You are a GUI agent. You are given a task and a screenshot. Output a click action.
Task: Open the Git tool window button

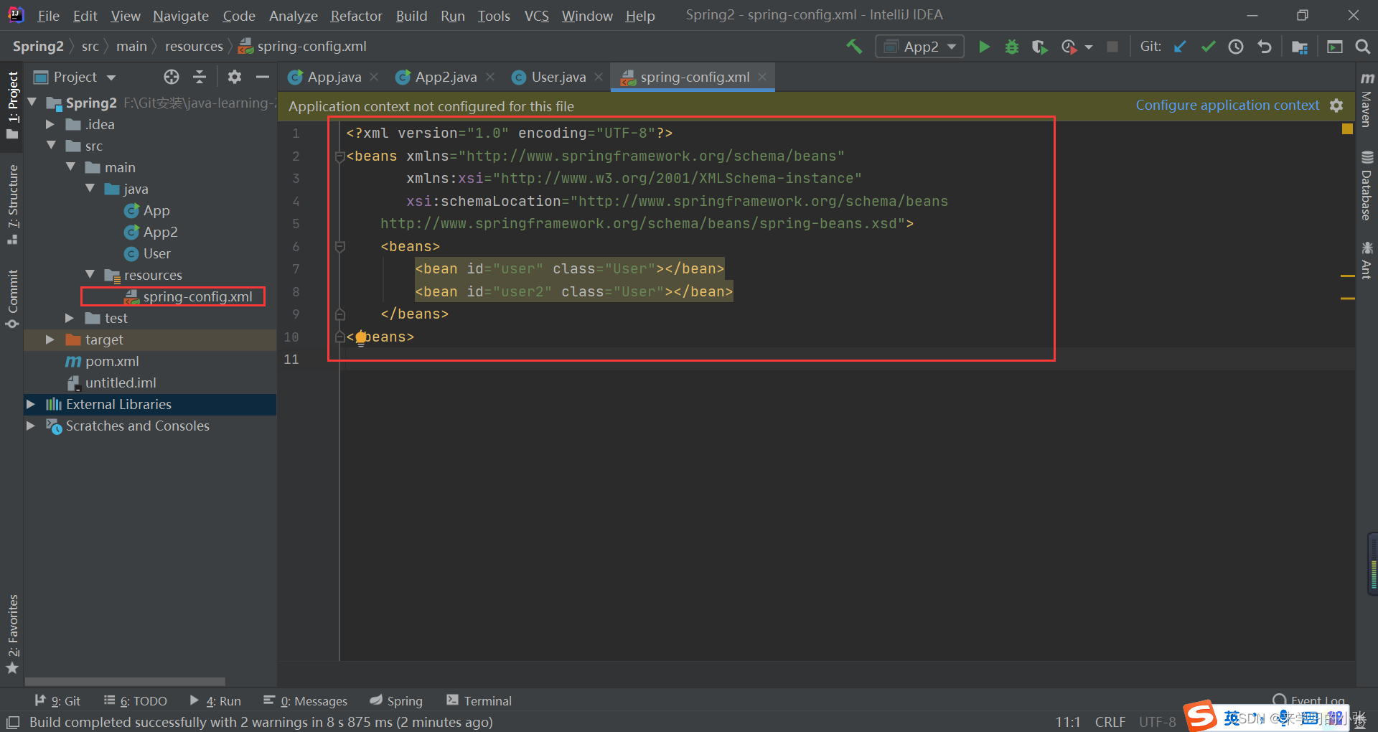pos(57,701)
